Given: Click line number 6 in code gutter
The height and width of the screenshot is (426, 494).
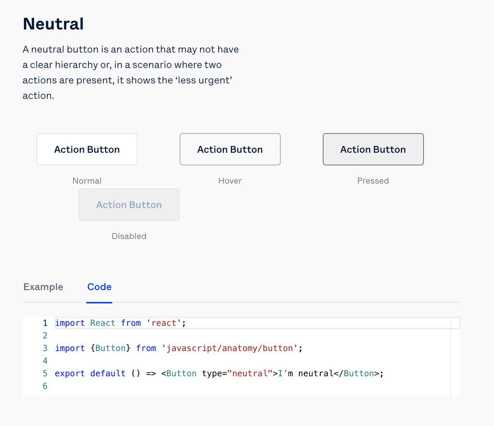Looking at the screenshot, I should (45, 386).
